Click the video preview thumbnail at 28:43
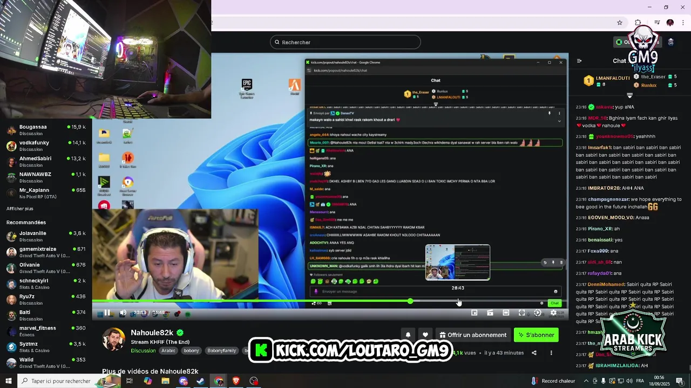This screenshot has height=388, width=691. [x=458, y=262]
